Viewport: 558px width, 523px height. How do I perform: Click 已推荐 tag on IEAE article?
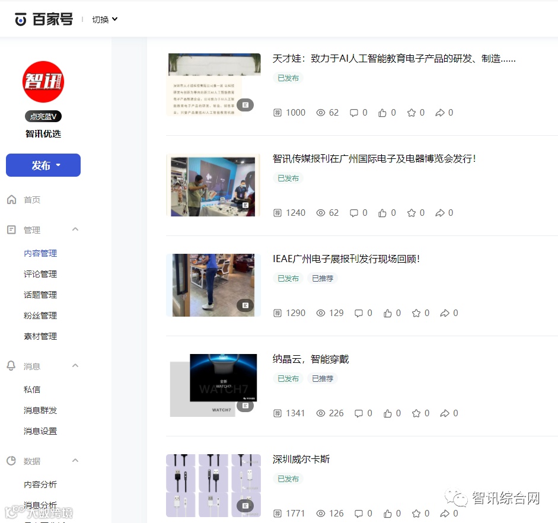323,278
